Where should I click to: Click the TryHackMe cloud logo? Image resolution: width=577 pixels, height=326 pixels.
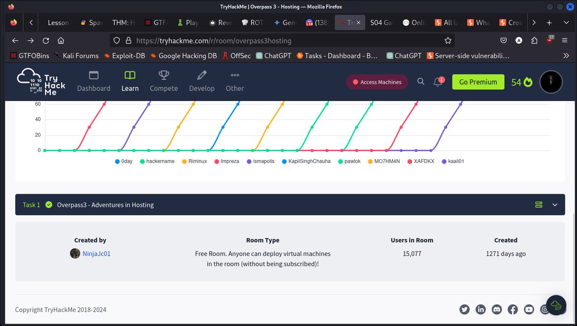(x=41, y=81)
